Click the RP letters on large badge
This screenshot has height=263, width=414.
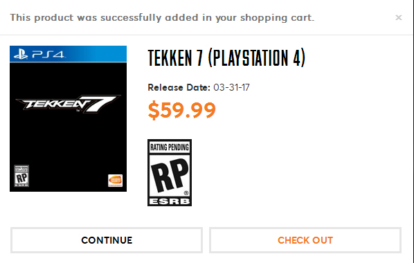click(170, 175)
